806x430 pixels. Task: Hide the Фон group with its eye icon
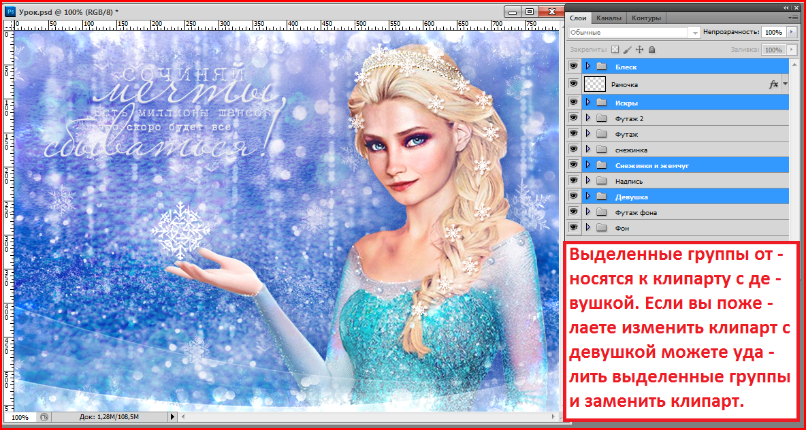pos(574,227)
